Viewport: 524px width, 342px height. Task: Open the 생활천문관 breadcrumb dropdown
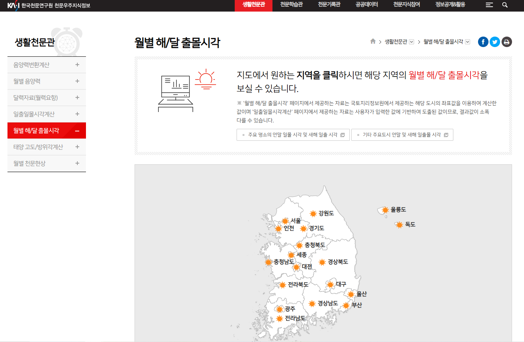click(x=412, y=41)
